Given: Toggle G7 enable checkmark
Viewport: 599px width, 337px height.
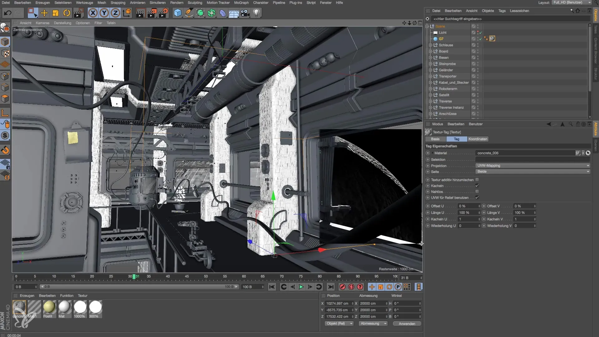Looking at the screenshot, I should (x=481, y=39).
